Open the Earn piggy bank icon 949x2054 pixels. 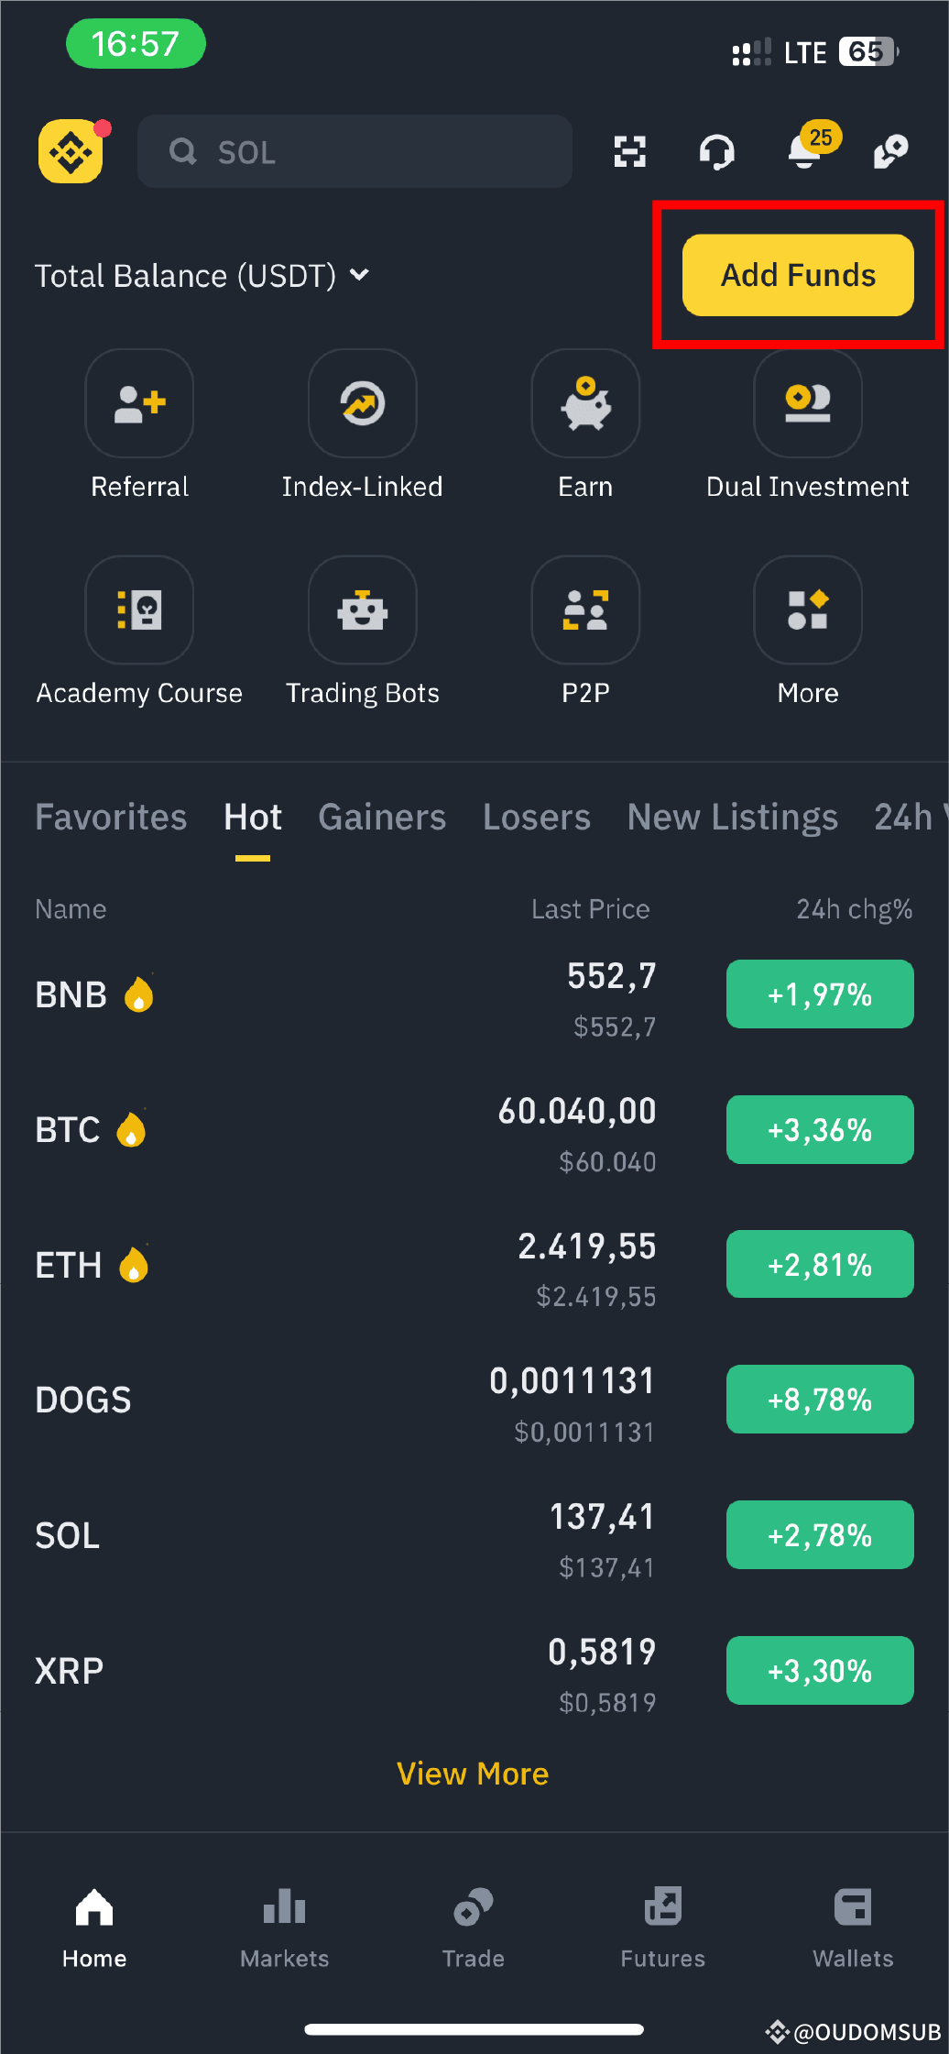tap(585, 403)
